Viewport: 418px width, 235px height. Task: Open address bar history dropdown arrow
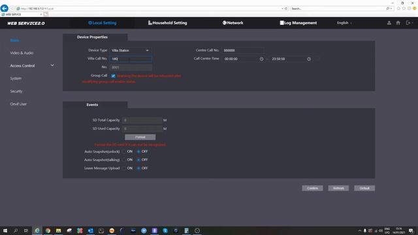tap(282, 8)
